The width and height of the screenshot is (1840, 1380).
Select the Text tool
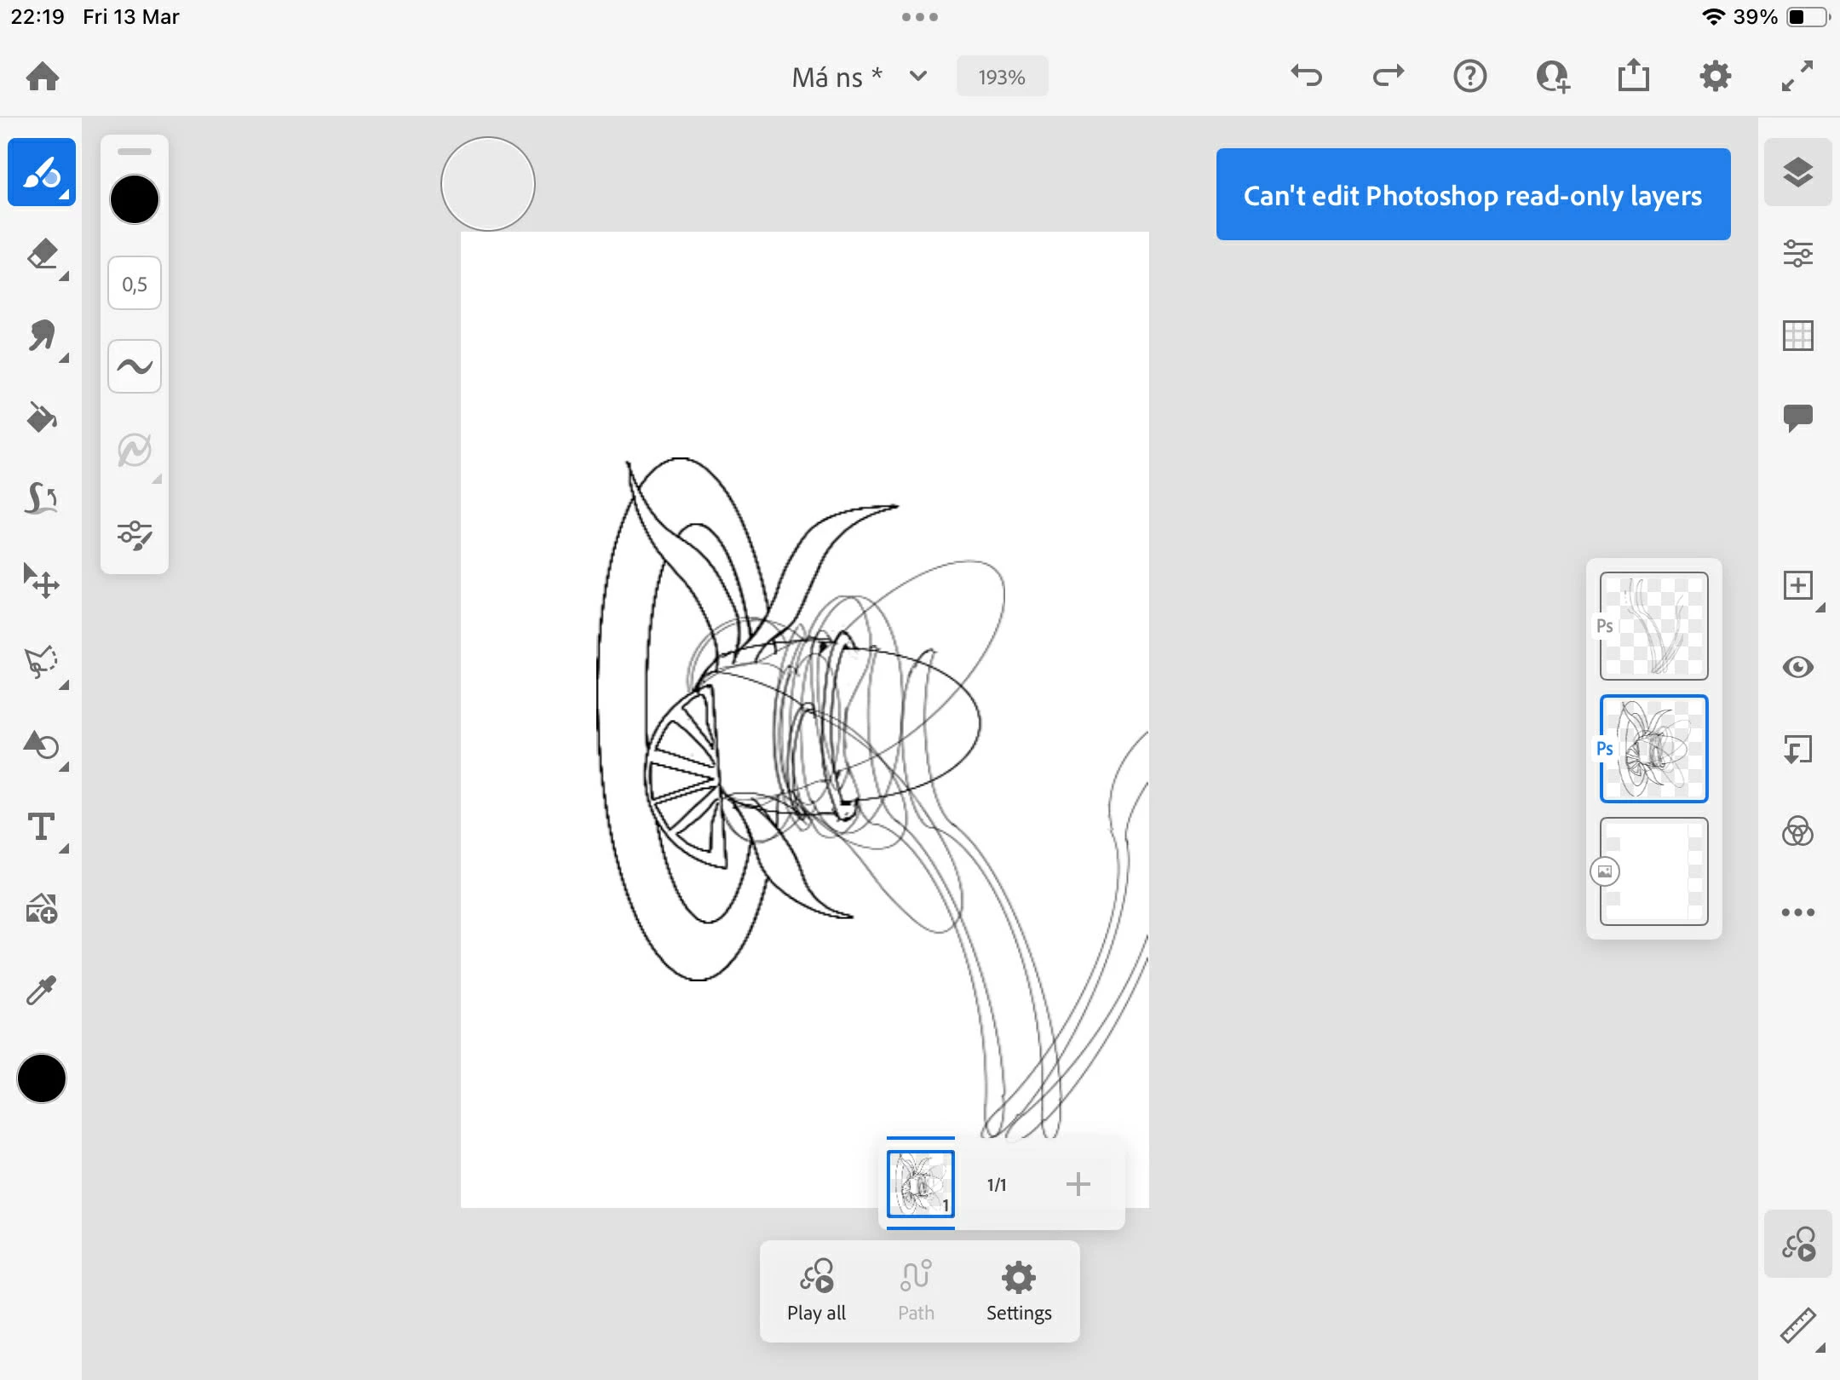(42, 826)
